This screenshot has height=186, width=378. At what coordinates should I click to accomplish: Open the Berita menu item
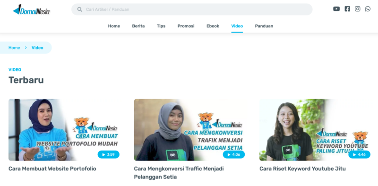(138, 26)
